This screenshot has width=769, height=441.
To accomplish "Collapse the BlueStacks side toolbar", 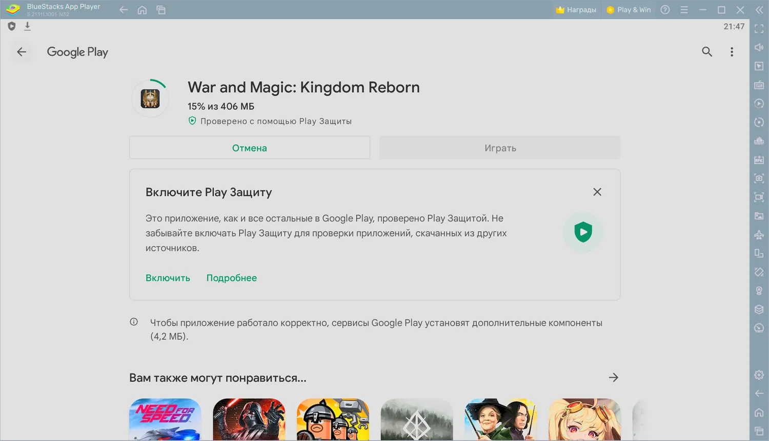I will (759, 10).
